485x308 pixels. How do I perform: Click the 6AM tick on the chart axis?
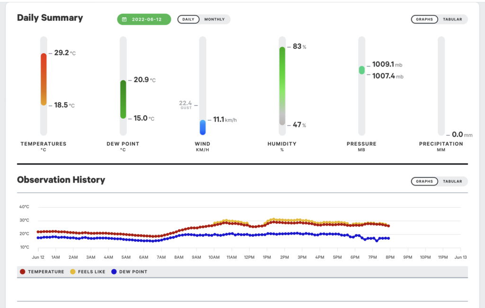pyautogui.click(x=144, y=257)
